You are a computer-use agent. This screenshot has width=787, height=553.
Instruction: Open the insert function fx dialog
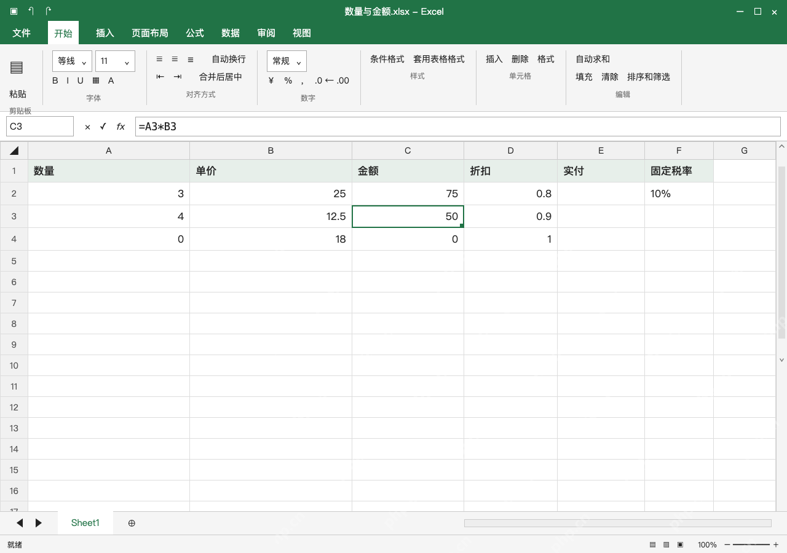pyautogui.click(x=121, y=127)
